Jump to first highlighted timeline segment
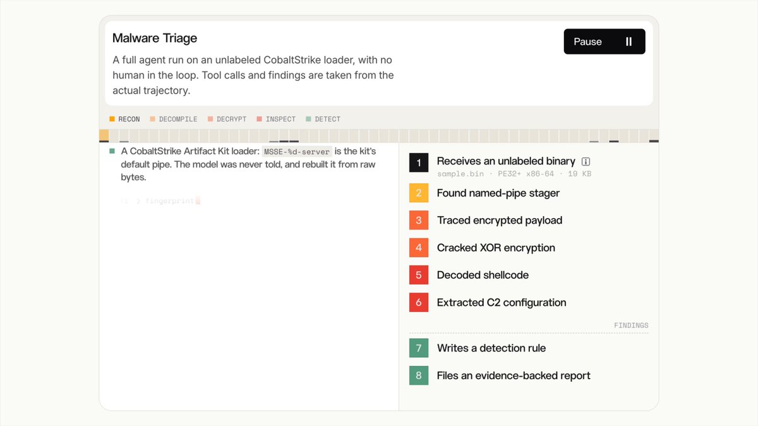758x426 pixels. 104,136
